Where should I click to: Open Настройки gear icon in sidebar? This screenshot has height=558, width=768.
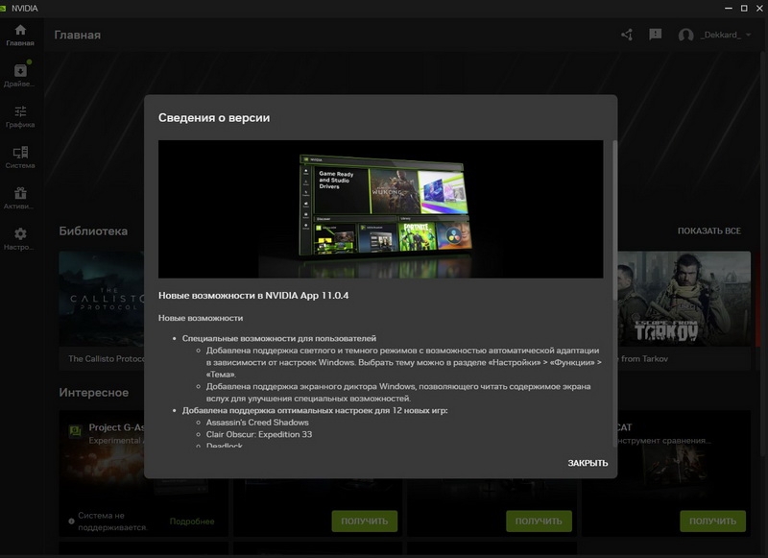click(x=19, y=234)
